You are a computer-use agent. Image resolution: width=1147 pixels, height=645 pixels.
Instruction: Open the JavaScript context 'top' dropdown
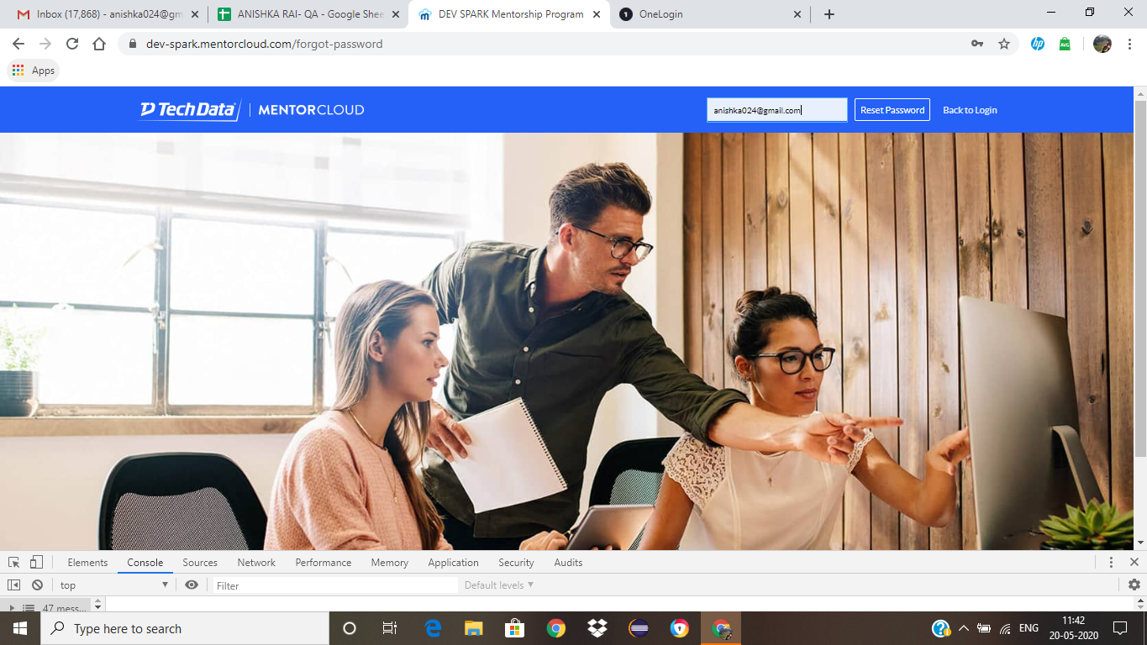113,585
